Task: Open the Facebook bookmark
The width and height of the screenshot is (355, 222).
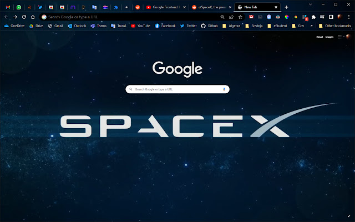Action: point(165,26)
